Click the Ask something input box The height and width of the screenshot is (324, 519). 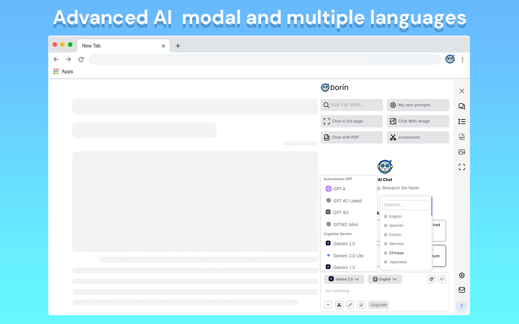pyautogui.click(x=385, y=291)
